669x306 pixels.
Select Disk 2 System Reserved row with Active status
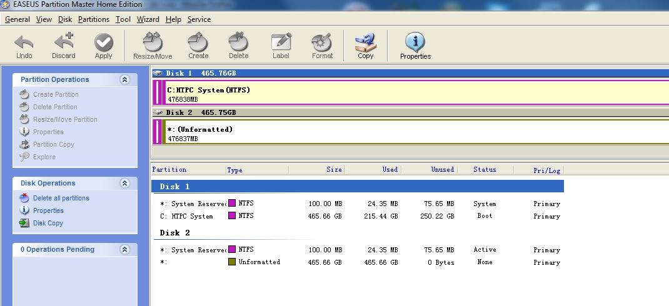coord(358,250)
